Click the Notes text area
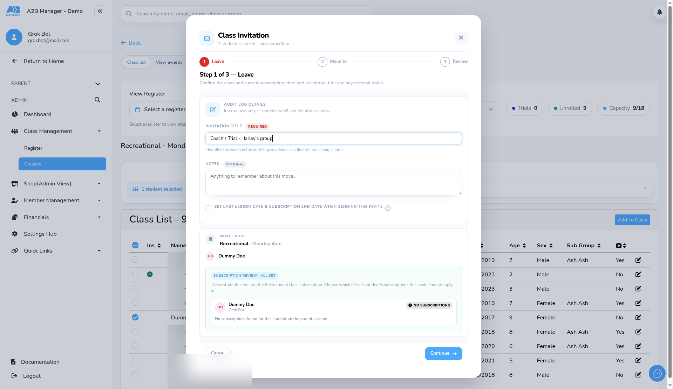Screen dimensions: 673x389 (x=333, y=183)
